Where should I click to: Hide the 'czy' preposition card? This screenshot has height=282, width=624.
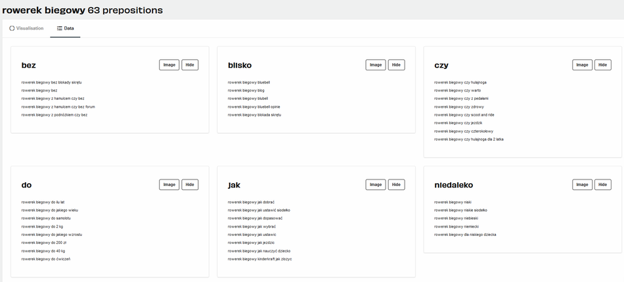coord(602,65)
